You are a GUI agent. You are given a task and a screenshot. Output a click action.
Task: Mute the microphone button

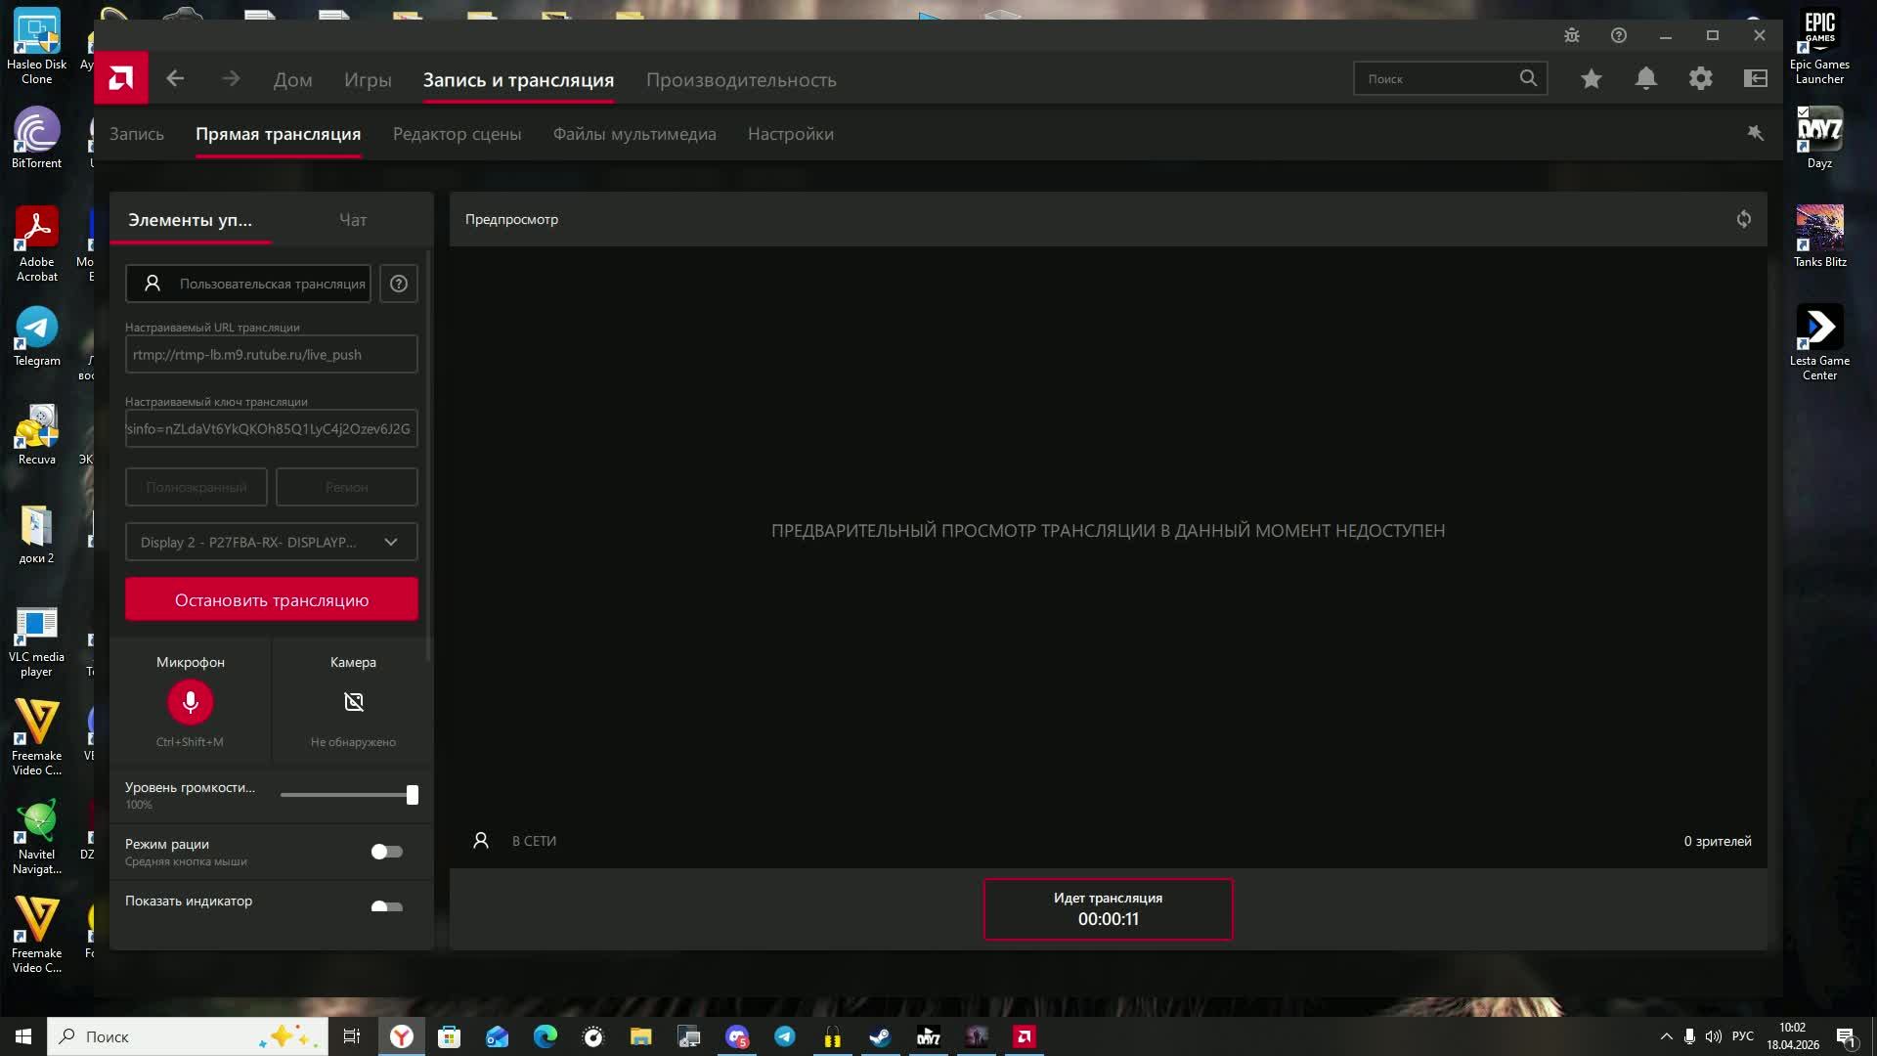tap(190, 702)
